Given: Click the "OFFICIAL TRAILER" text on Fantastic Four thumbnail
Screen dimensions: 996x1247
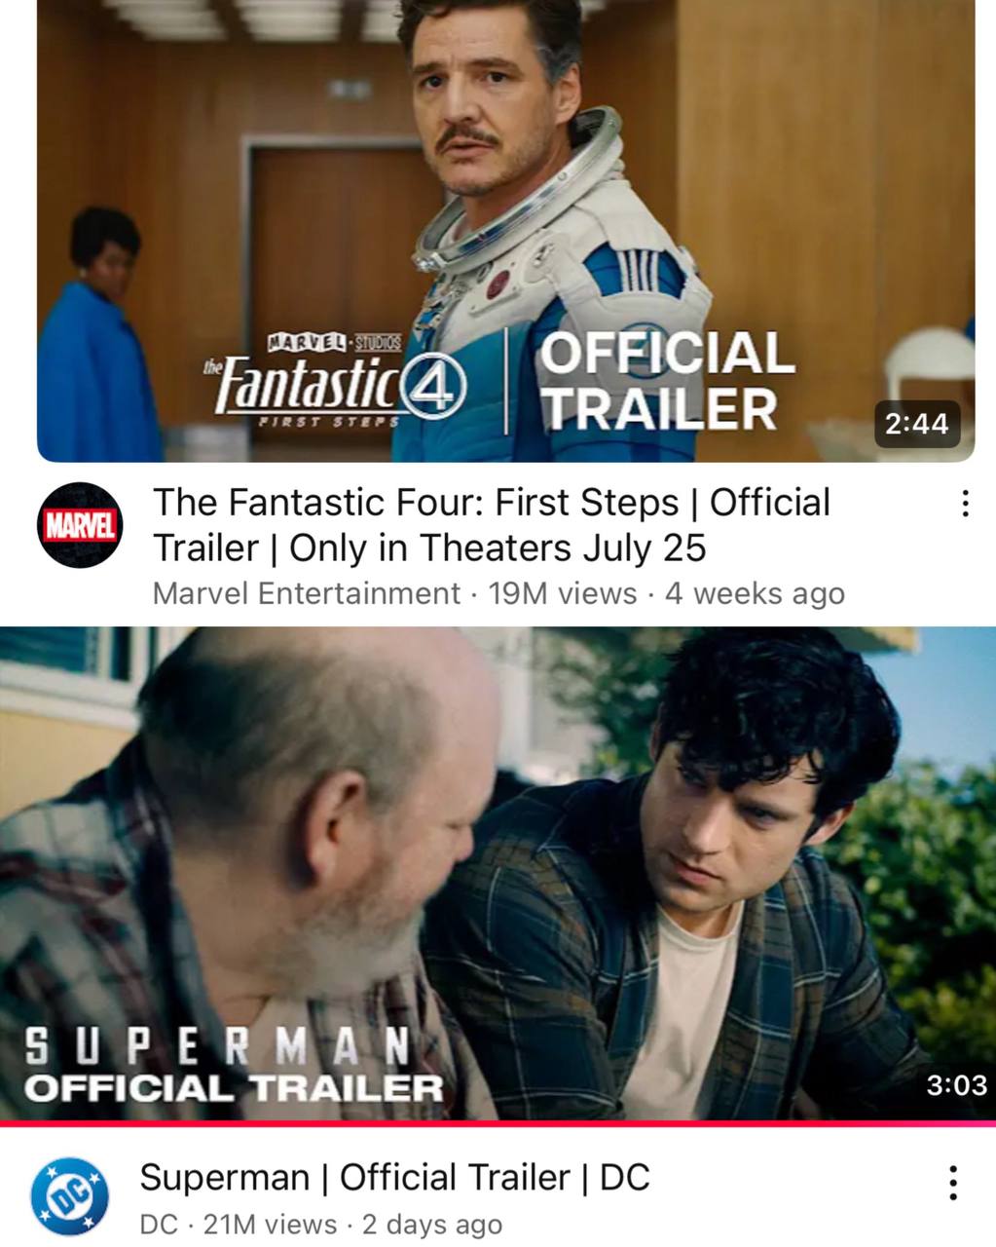Looking at the screenshot, I should [668, 381].
